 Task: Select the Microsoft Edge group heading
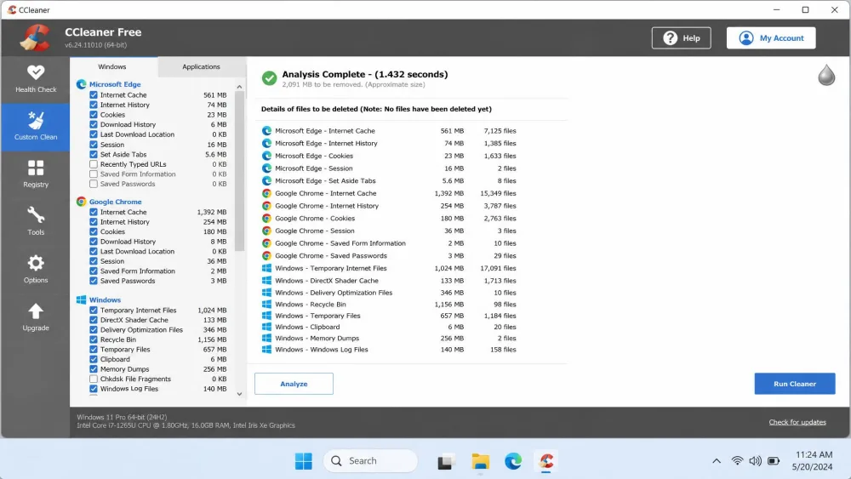click(x=115, y=84)
